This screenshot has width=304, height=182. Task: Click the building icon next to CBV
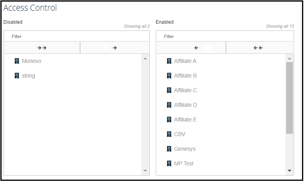169,134
